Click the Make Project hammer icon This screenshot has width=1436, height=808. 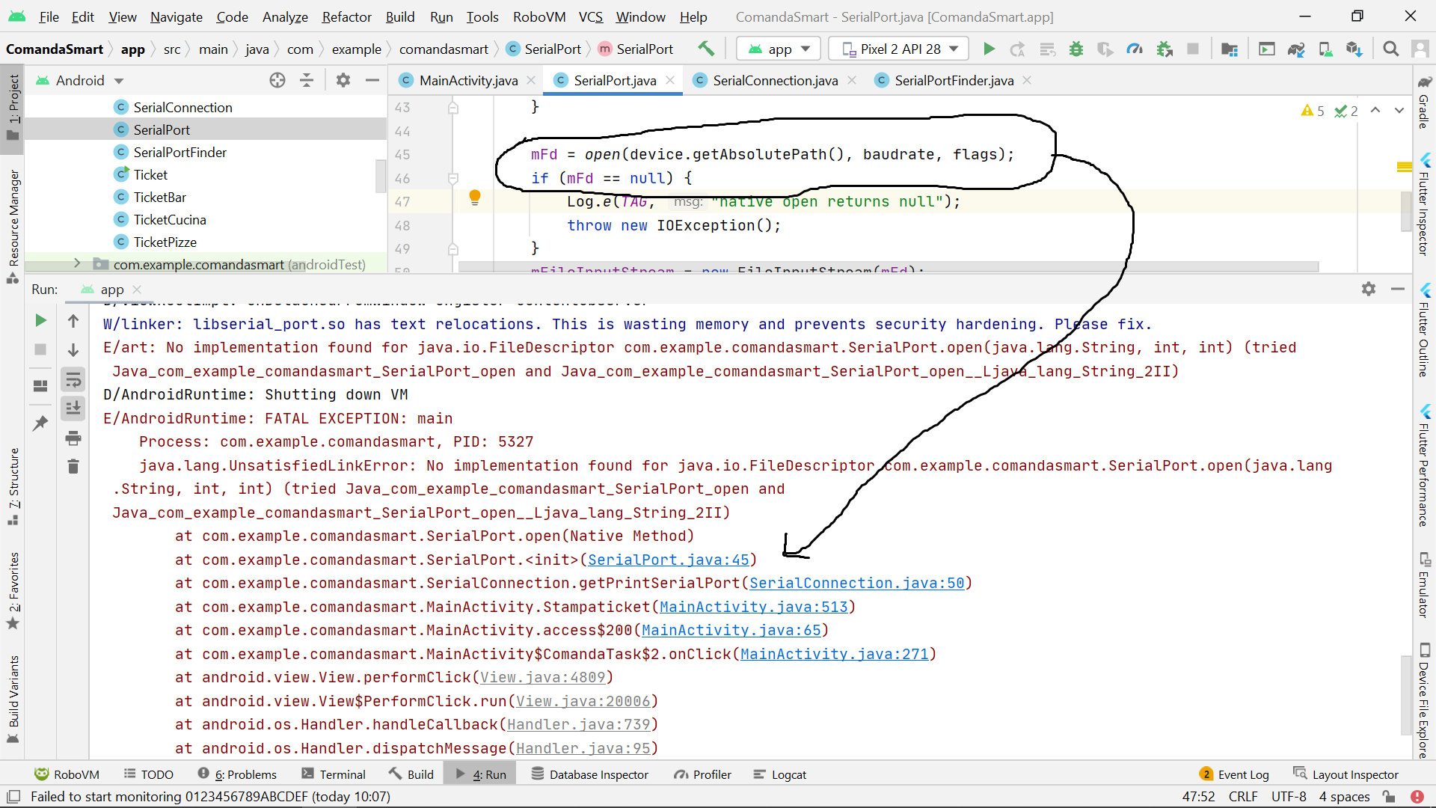click(x=705, y=49)
